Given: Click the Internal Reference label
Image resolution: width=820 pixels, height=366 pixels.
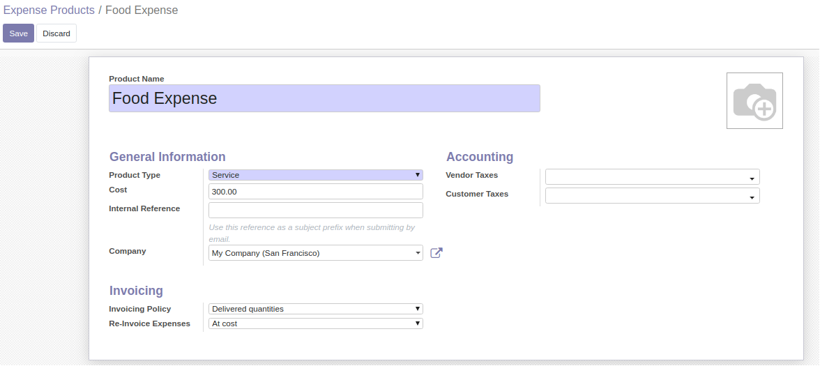Looking at the screenshot, I should 144,208.
